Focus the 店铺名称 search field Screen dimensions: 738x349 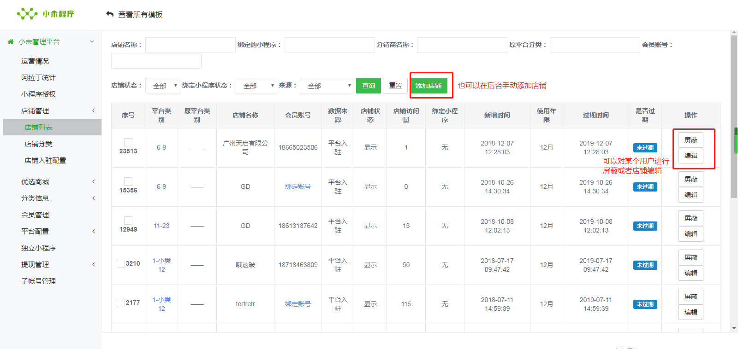coord(190,45)
